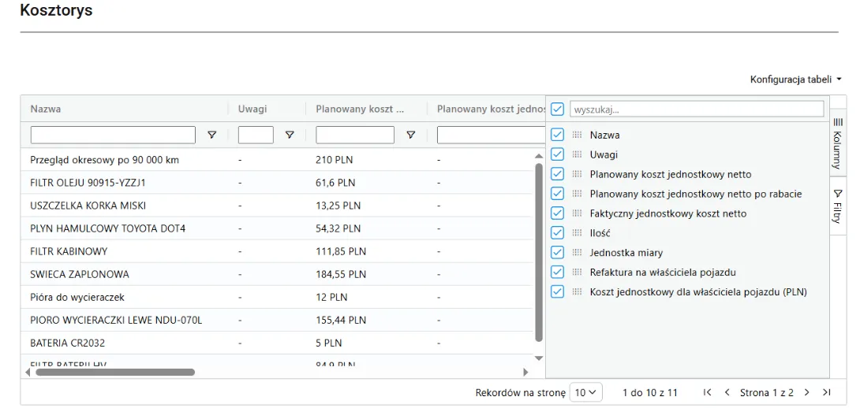Disable Refaktura na właściciela pojazdu column
The height and width of the screenshot is (408, 860).
(x=558, y=273)
